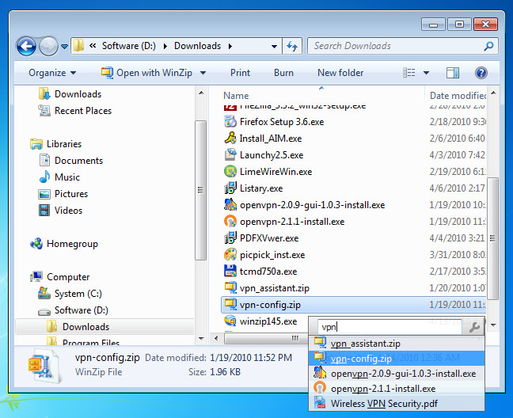Click Open with WinZip
Screen dimensions: 513x418
[x=146, y=73]
